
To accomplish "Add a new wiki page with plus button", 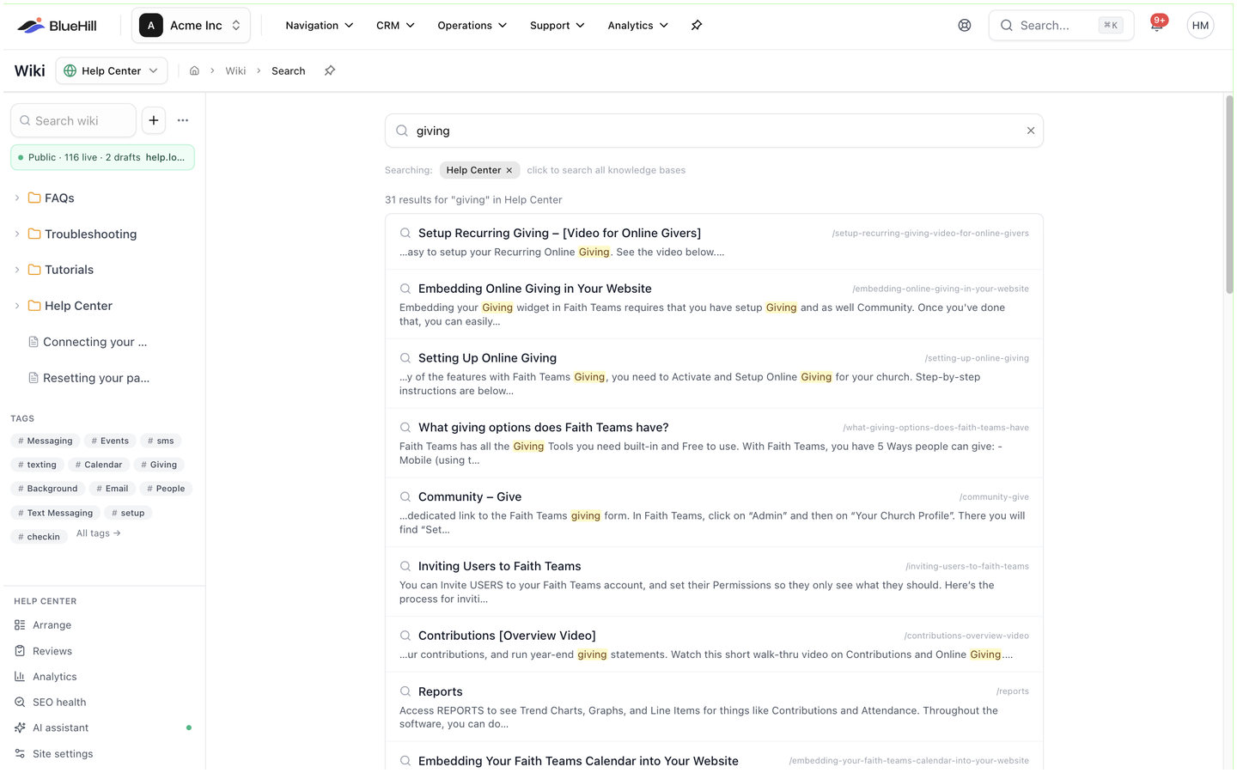I will pyautogui.click(x=154, y=120).
